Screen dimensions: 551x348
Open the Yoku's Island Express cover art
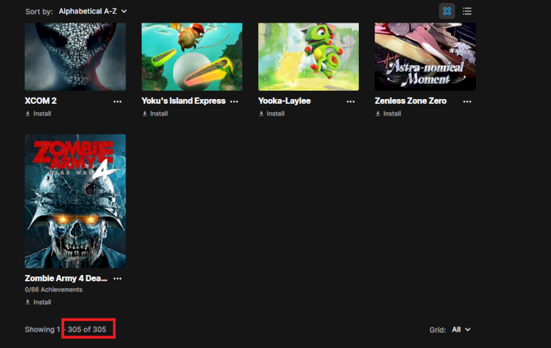click(192, 57)
